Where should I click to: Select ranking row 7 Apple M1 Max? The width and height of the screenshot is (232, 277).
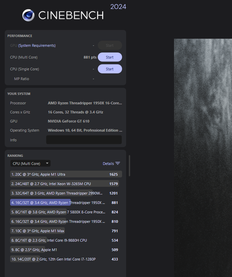pos(66,231)
